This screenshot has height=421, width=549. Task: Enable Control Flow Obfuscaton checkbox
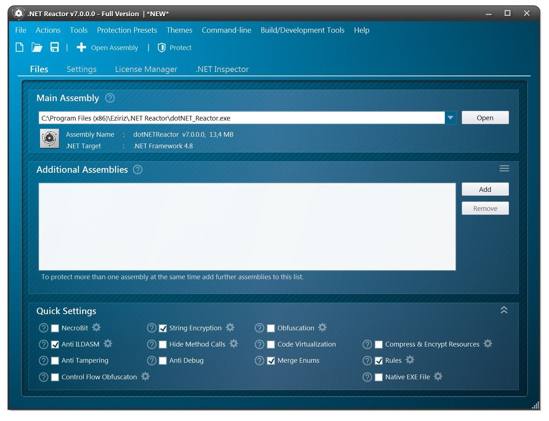55,377
